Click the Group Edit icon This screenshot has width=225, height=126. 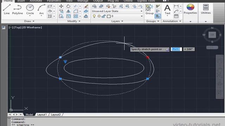pos(157,11)
